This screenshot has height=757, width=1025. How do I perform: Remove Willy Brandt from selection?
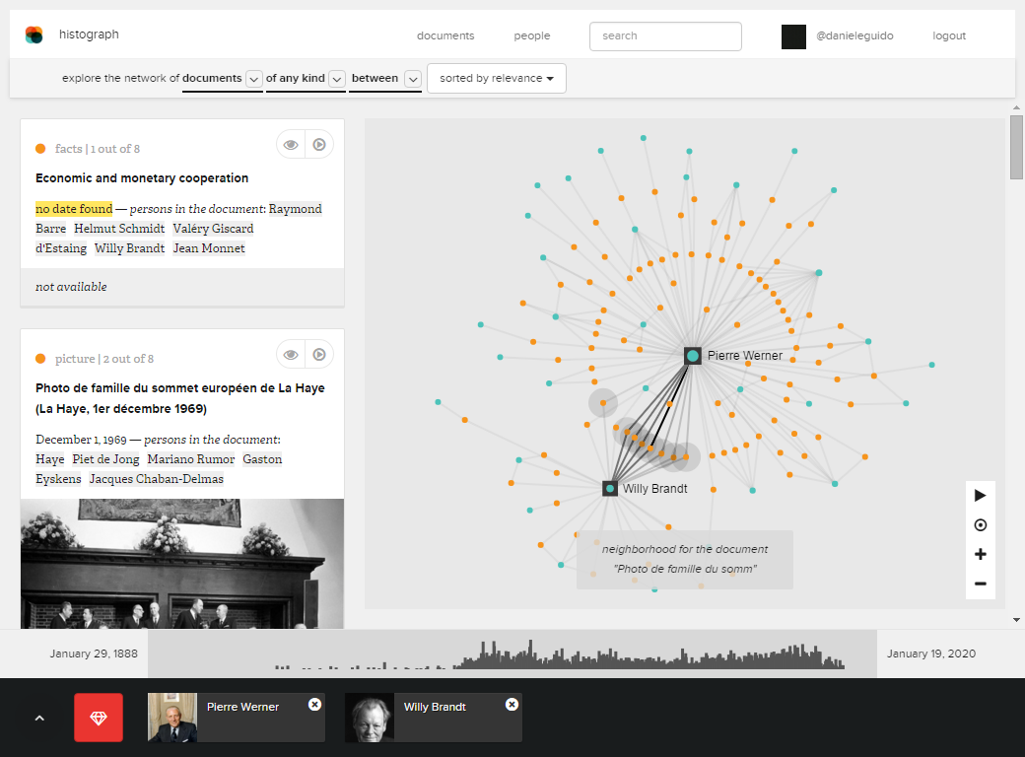click(x=512, y=704)
